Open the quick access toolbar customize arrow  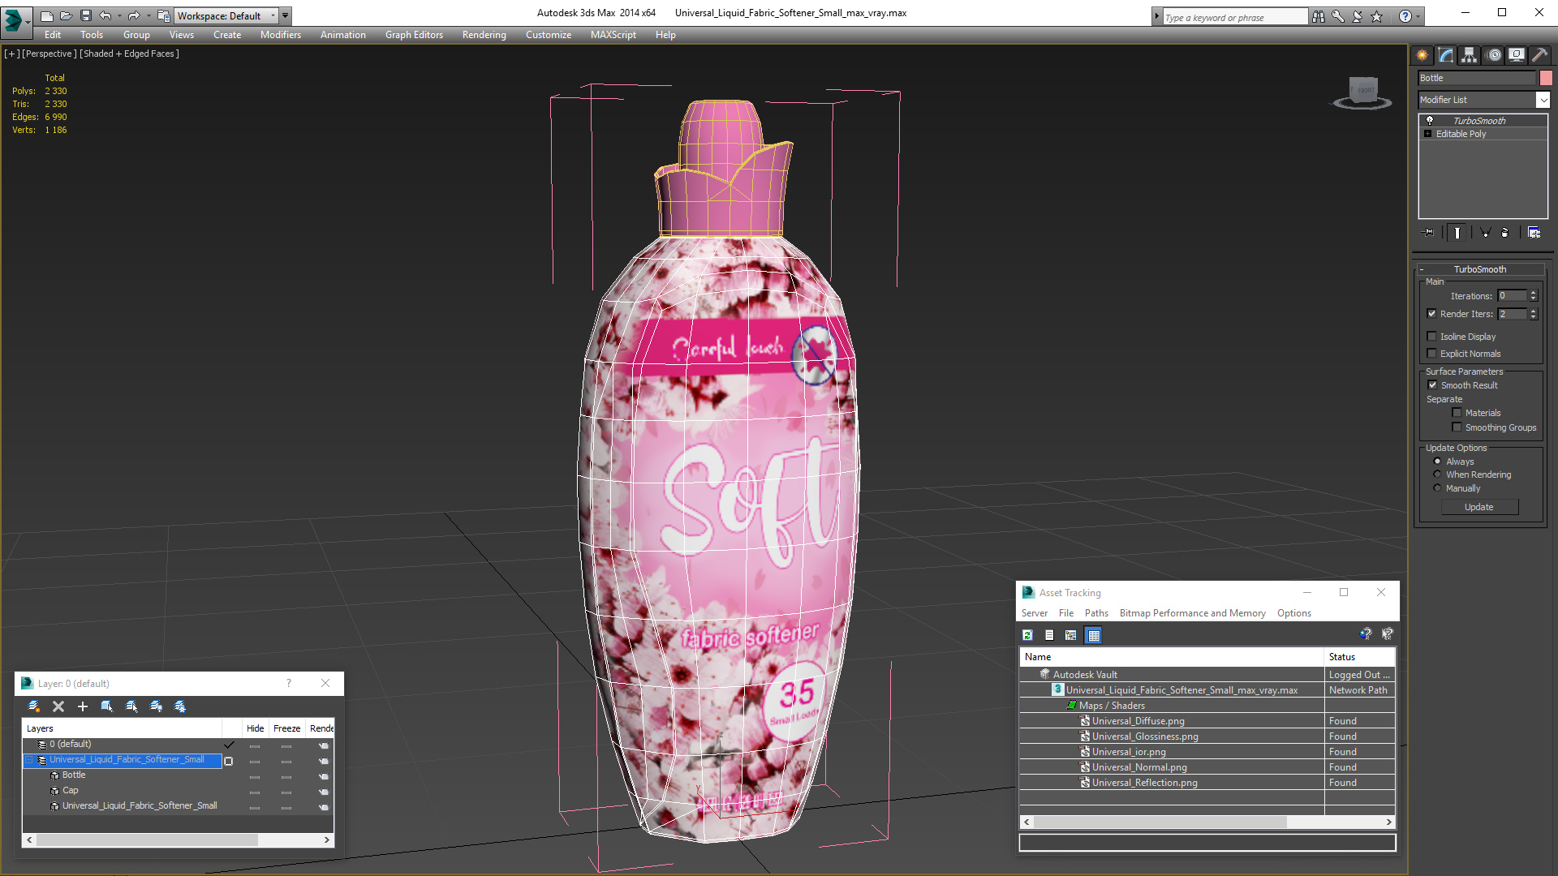pos(285,15)
